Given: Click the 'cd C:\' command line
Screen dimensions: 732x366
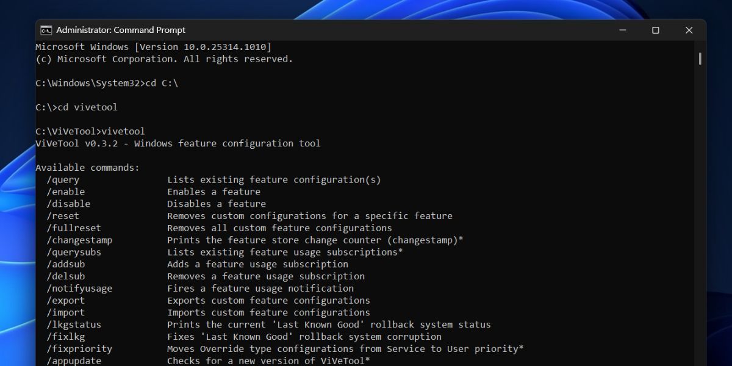Looking at the screenshot, I should pyautogui.click(x=107, y=84).
